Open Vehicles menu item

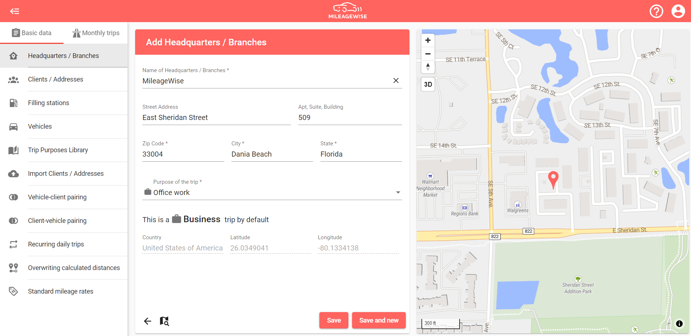[x=64, y=126]
